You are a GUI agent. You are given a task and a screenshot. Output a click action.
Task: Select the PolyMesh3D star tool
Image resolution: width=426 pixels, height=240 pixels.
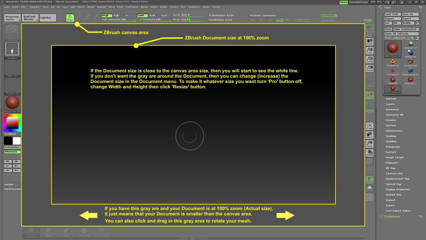[393, 71]
